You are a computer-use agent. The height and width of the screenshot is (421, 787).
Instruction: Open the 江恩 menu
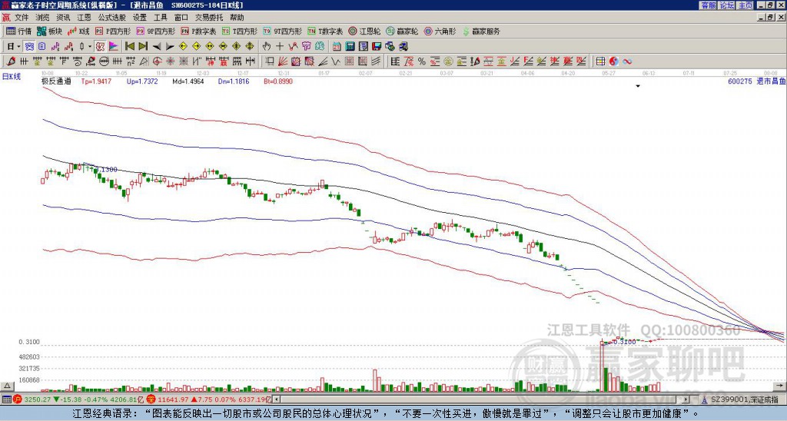click(x=85, y=18)
